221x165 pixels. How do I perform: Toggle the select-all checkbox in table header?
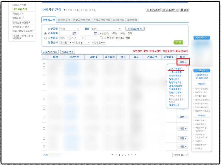tap(44, 57)
